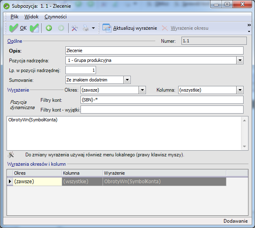The image size is (255, 228).
Task: Open the printer dropdown arrow
Action: pos(93,28)
